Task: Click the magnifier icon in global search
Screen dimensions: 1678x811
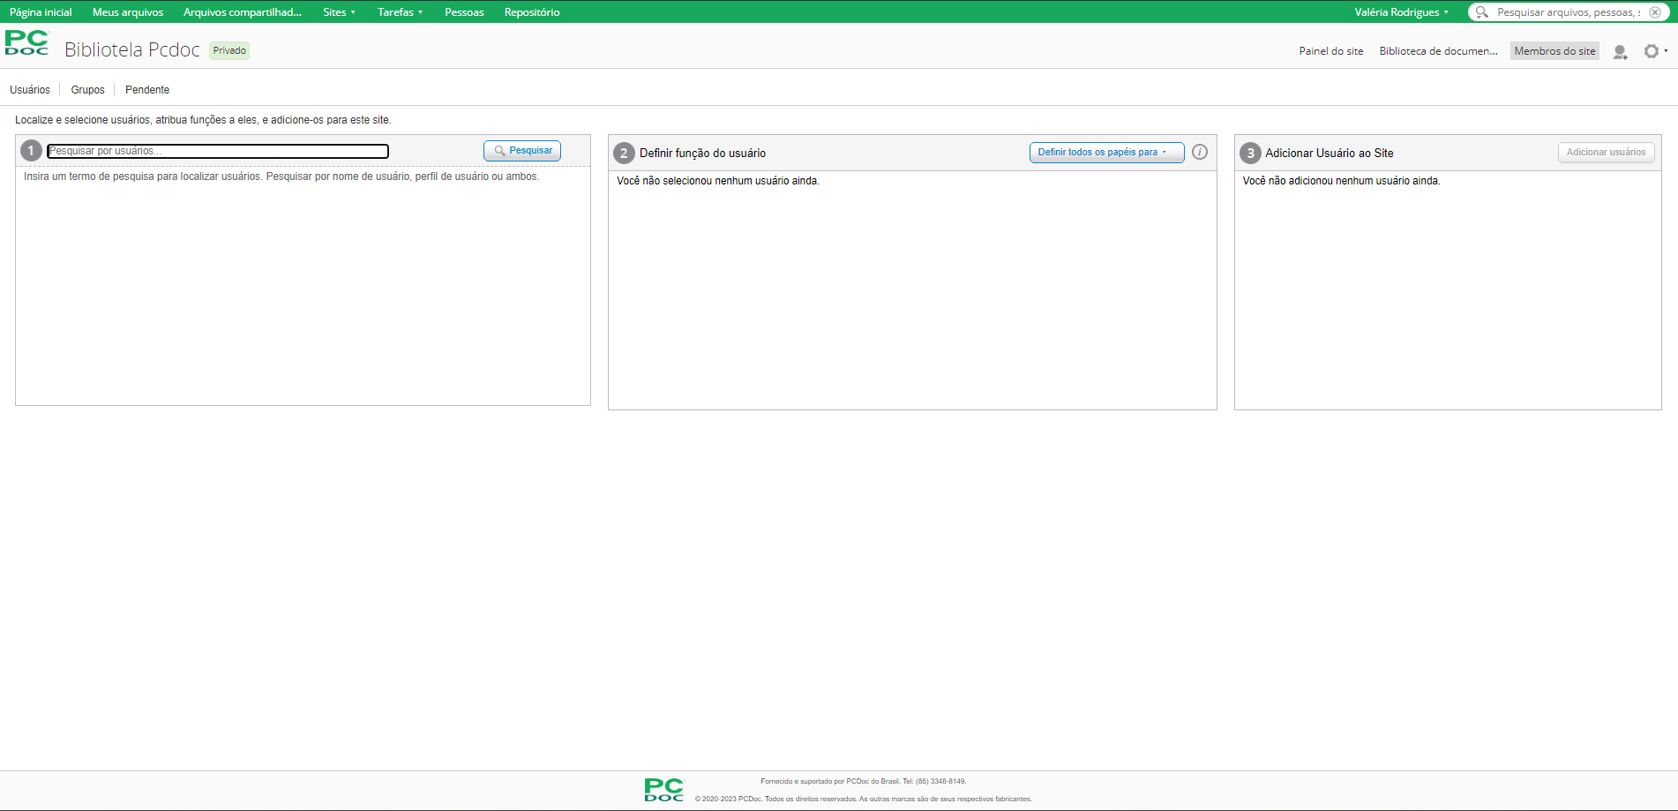Action: pos(1481,12)
